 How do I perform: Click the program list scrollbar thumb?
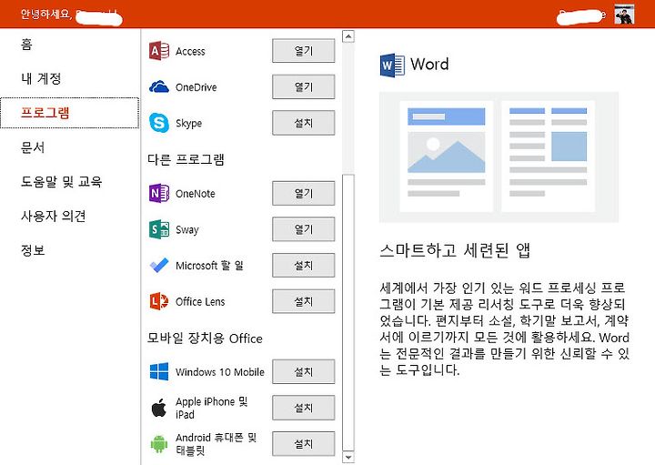(x=348, y=312)
